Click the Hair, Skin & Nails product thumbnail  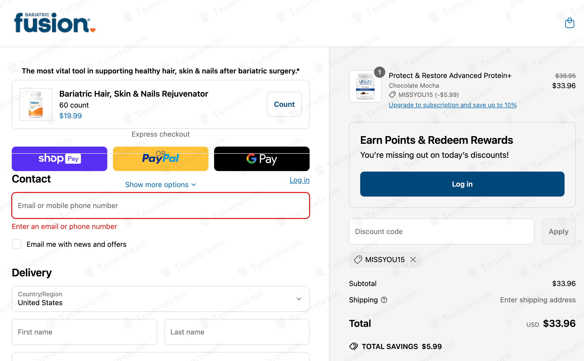pyautogui.click(x=36, y=104)
